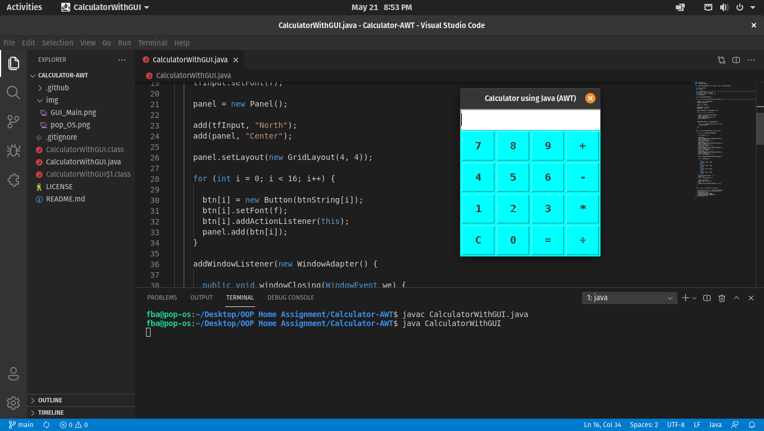The width and height of the screenshot is (764, 431).
Task: Open the File menu
Action: [9, 43]
